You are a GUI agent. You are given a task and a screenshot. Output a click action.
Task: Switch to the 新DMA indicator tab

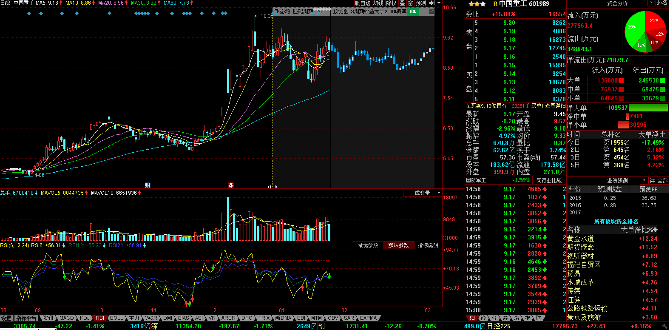[x=283, y=318]
